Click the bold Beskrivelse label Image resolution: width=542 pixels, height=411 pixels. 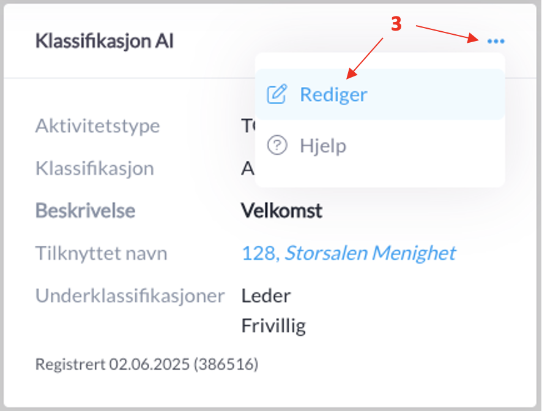click(85, 210)
